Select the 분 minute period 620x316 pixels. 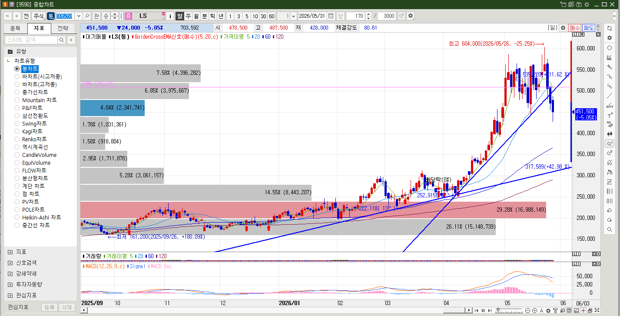pyautogui.click(x=204, y=16)
